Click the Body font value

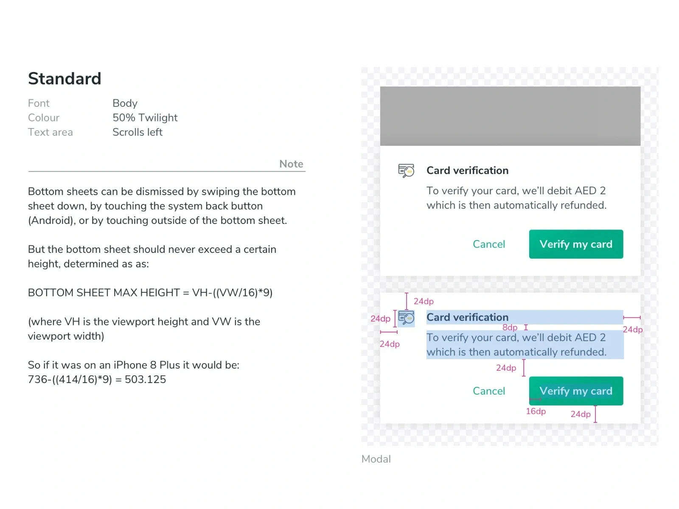[x=125, y=103]
